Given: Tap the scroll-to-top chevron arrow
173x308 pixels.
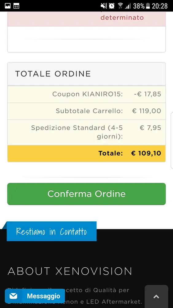Looking at the screenshot, I should click(x=156, y=297).
